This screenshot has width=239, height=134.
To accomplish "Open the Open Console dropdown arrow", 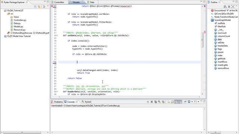I will coord(198,102).
